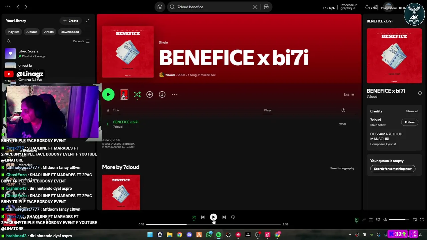Open the BENEFICE card under More by 7cloud

[x=121, y=193]
